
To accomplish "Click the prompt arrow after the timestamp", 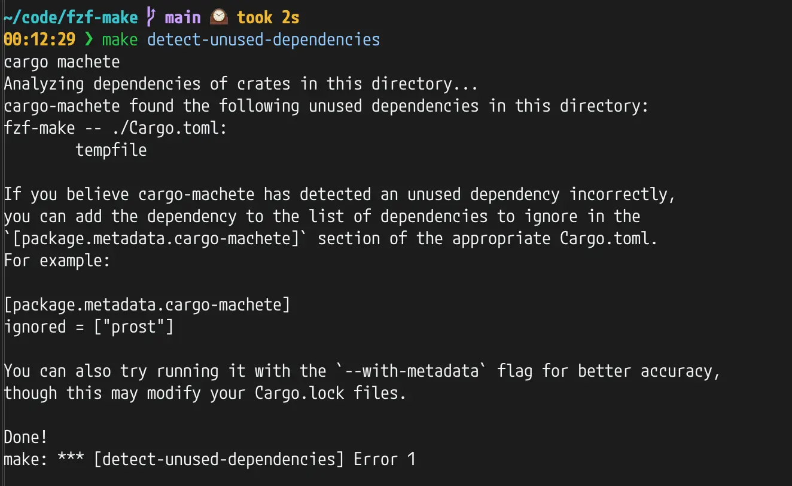I will (89, 40).
